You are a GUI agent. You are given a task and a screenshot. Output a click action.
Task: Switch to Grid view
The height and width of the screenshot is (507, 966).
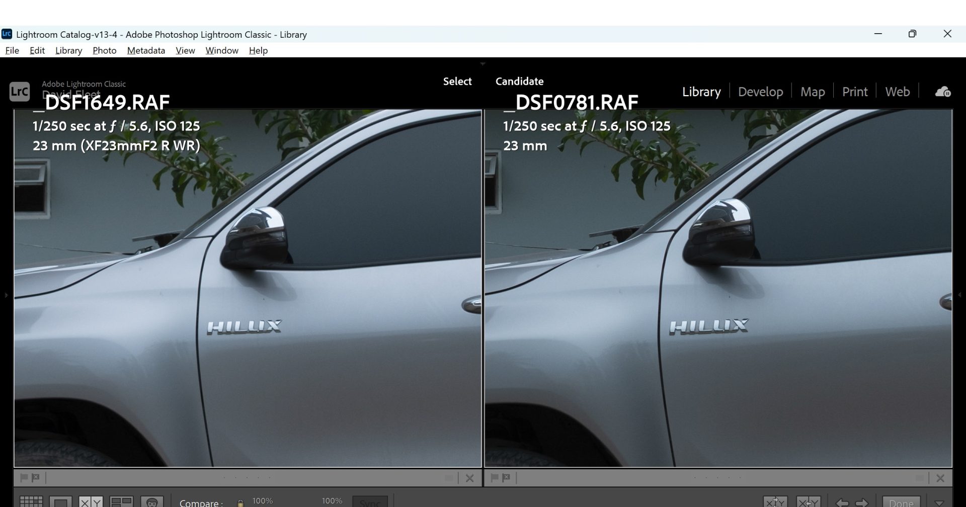click(31, 502)
